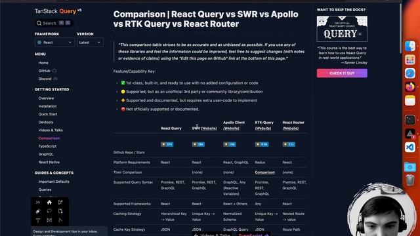
Task: Open Launchpad from the dock
Action: (x=409, y=60)
